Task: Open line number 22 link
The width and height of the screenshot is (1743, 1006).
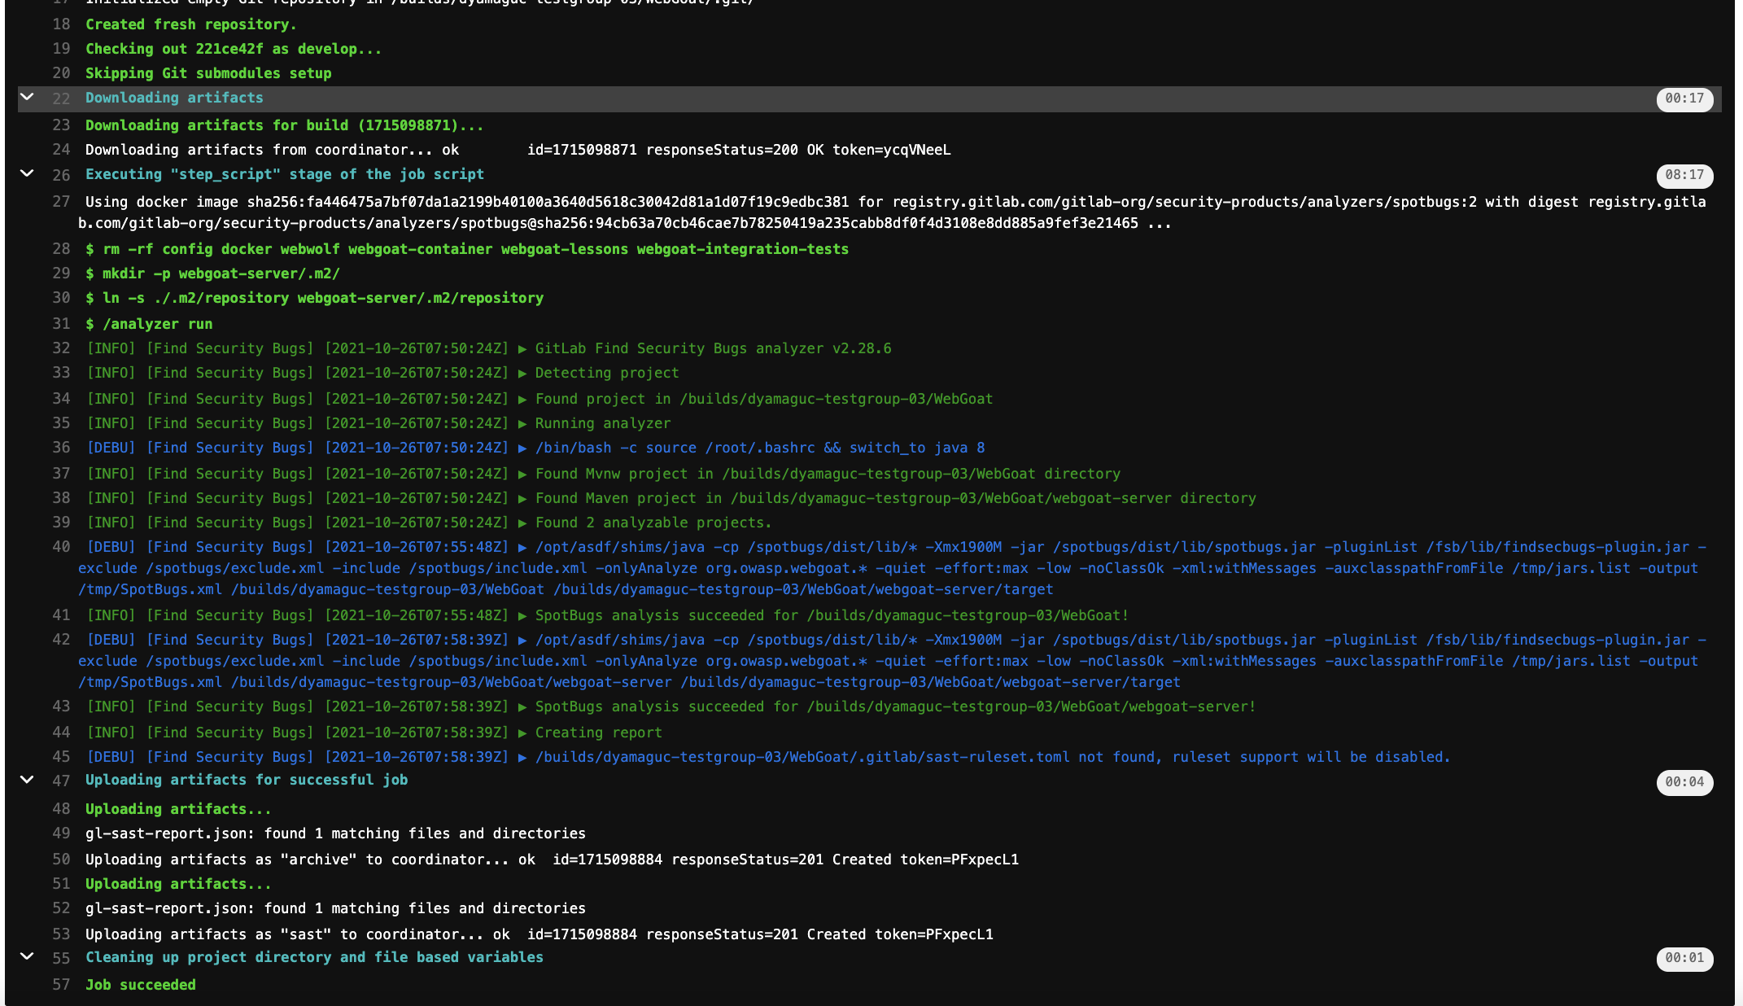Action: [61, 98]
